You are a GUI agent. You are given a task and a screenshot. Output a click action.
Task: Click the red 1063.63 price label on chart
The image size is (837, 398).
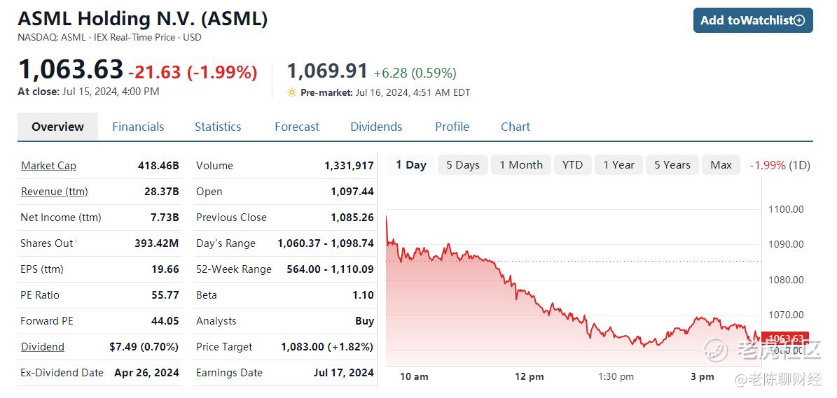click(x=785, y=339)
